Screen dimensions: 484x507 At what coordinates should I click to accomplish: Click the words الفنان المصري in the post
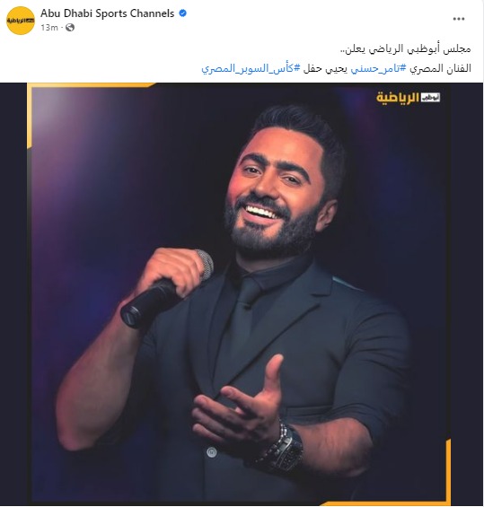440,68
